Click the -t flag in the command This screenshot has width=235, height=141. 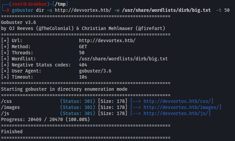[219, 10]
